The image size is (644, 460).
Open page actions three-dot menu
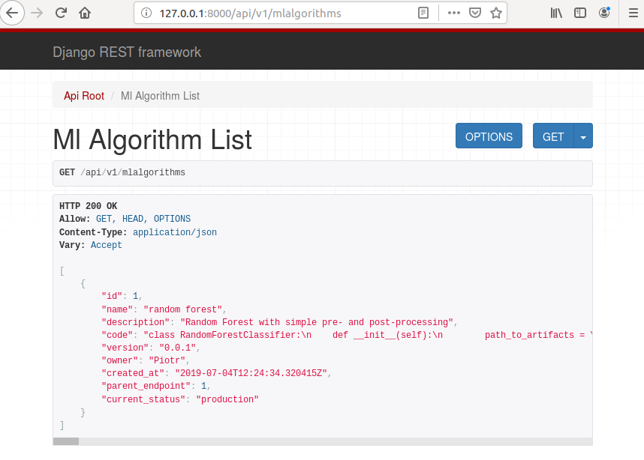pyautogui.click(x=454, y=13)
